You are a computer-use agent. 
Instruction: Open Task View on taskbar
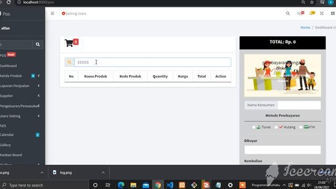pos(108,185)
